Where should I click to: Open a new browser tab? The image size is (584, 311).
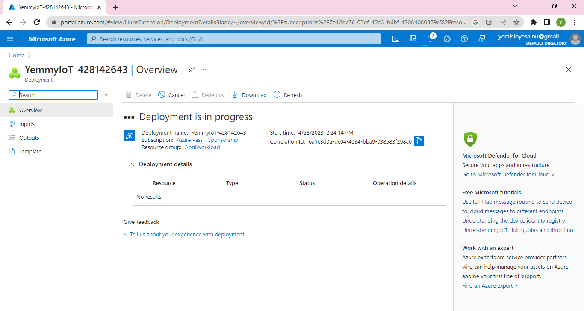(x=115, y=7)
